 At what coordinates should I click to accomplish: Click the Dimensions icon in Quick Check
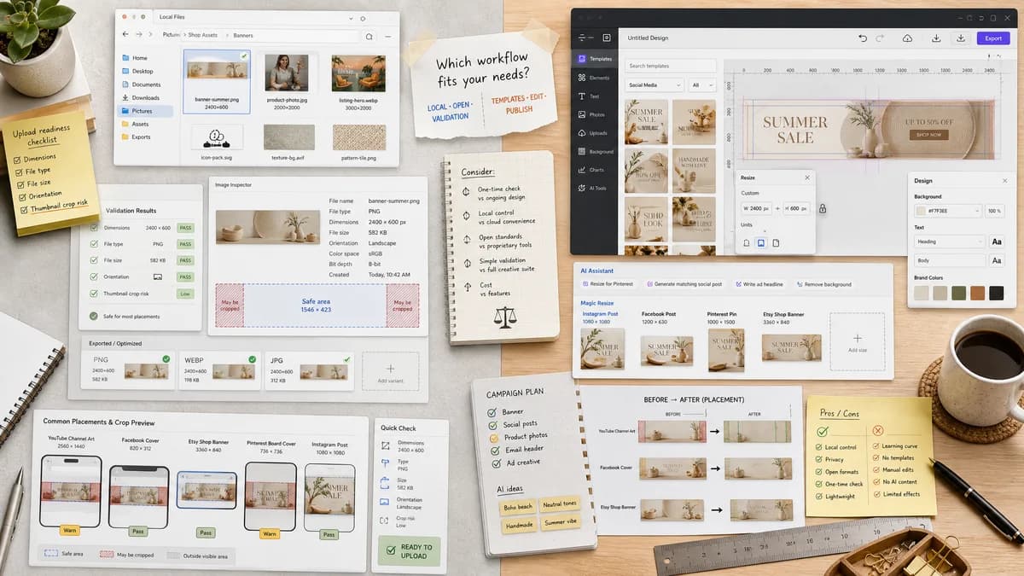(386, 445)
